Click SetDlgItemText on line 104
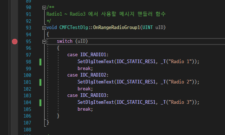The width and height of the screenshot is (225, 135). [x=96, y=102]
